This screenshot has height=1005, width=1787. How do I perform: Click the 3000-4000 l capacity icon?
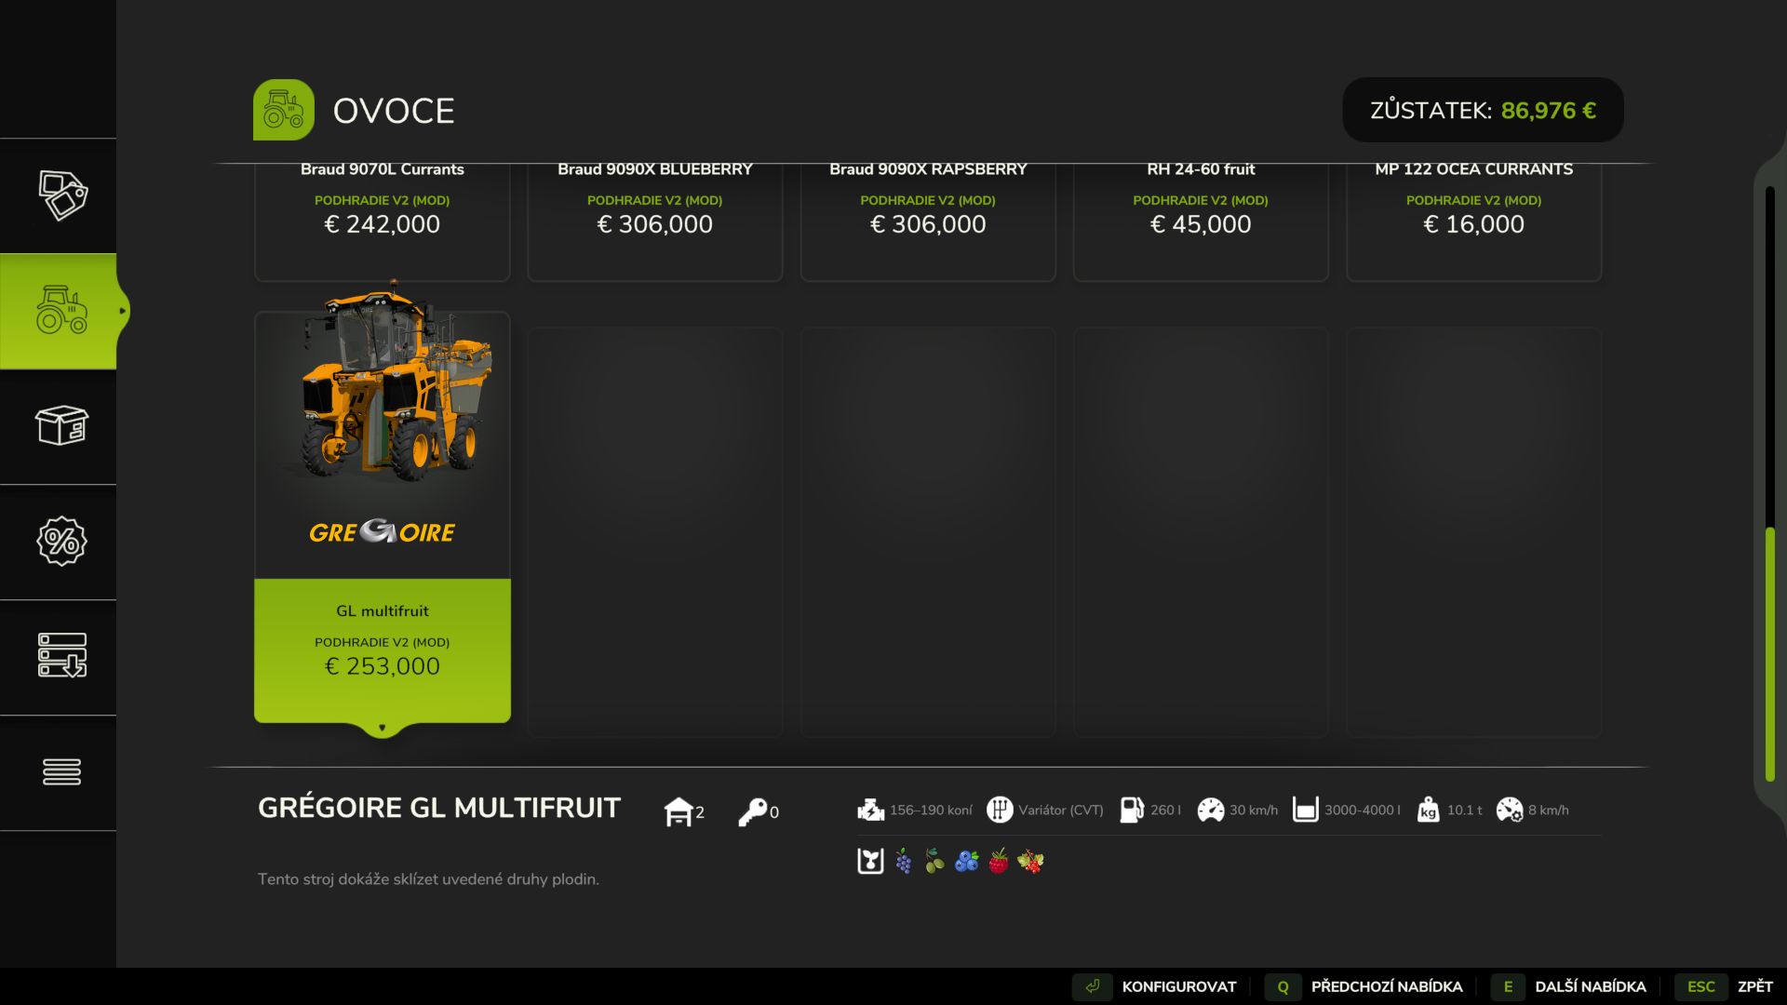(1305, 810)
